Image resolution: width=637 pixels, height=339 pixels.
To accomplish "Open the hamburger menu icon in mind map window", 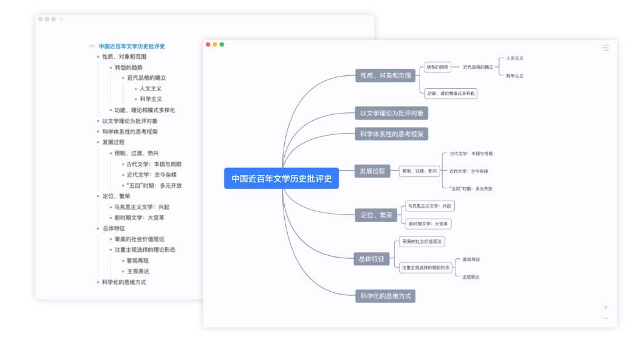I will (x=605, y=48).
